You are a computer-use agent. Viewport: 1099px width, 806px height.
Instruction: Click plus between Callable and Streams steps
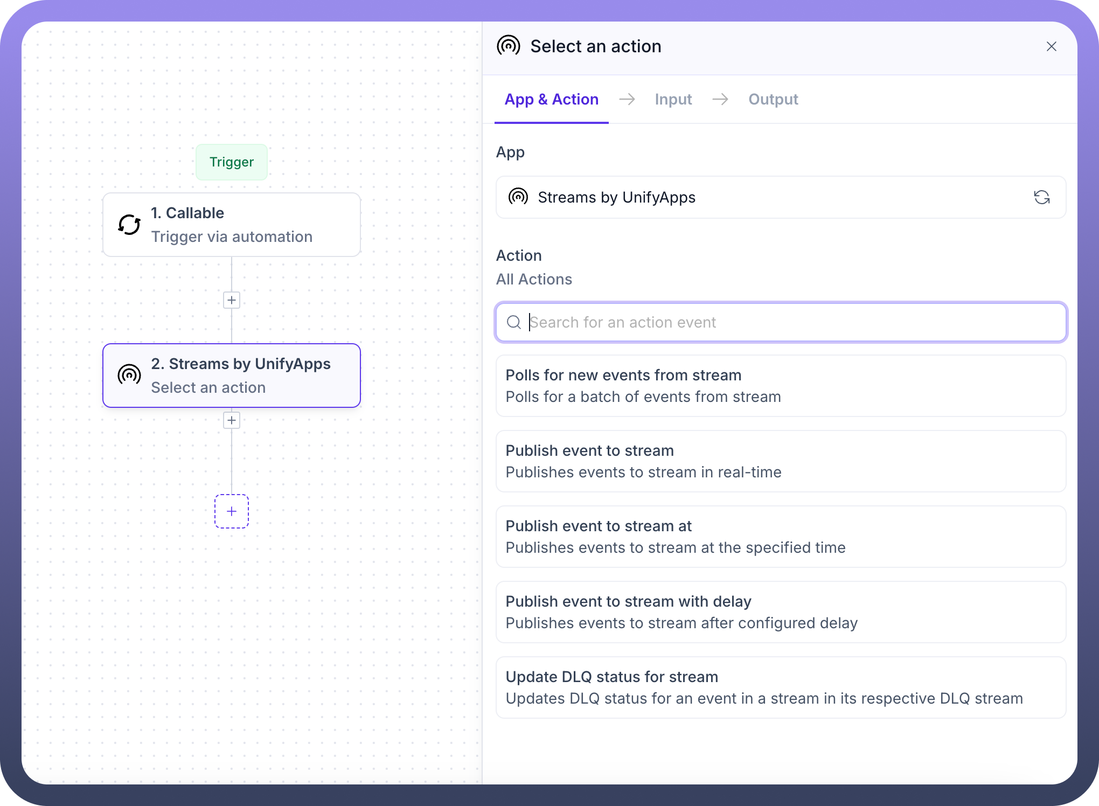click(232, 300)
